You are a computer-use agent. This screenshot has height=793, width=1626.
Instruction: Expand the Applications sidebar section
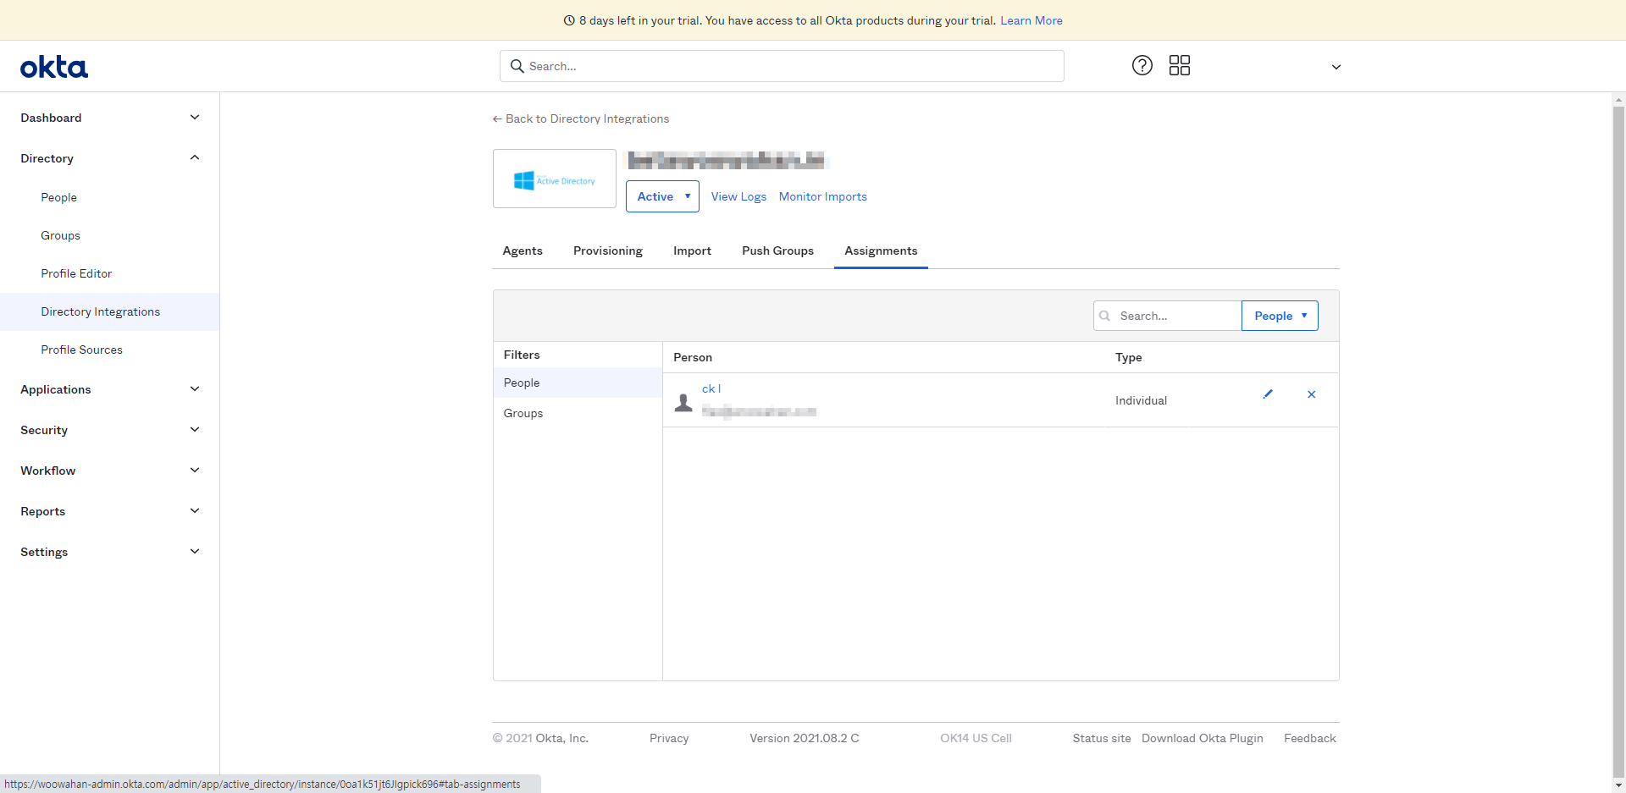110,389
